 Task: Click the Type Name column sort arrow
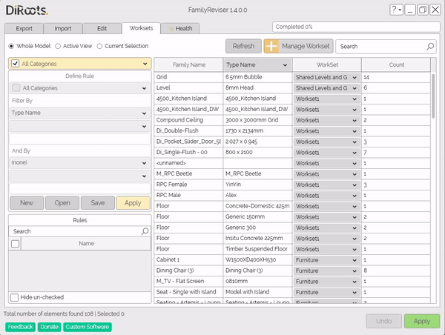pyautogui.click(x=286, y=64)
